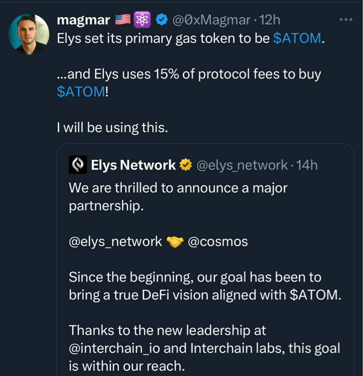363x376 pixels.
Task: Open the @0xMagmar handle link
Action: [211, 20]
